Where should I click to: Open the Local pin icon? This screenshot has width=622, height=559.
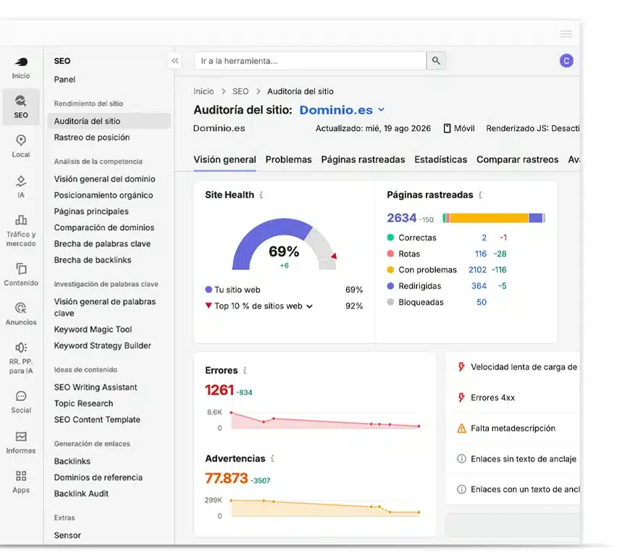tap(20, 140)
